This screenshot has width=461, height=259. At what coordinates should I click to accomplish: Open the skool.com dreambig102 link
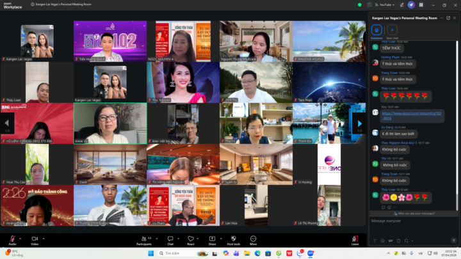click(411, 116)
